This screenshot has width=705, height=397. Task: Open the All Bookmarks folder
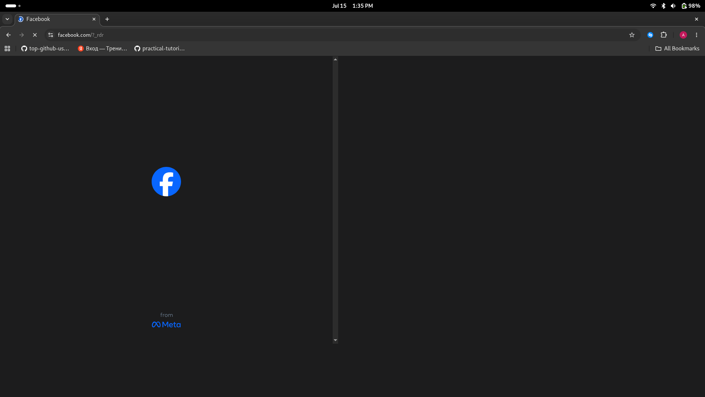point(677,49)
